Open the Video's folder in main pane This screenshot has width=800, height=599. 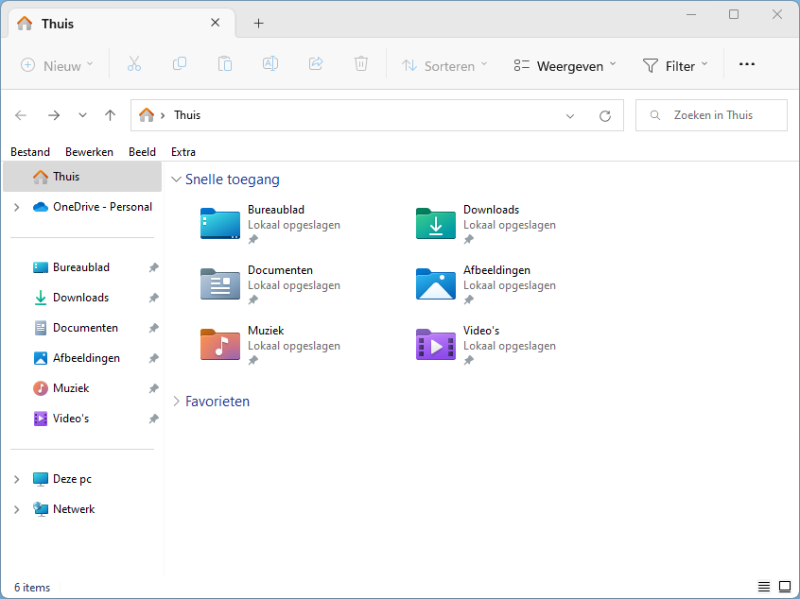pos(436,345)
